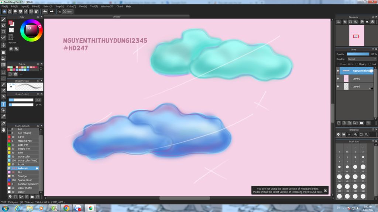
Task: Select the Magic Wand tool
Action: [3, 84]
